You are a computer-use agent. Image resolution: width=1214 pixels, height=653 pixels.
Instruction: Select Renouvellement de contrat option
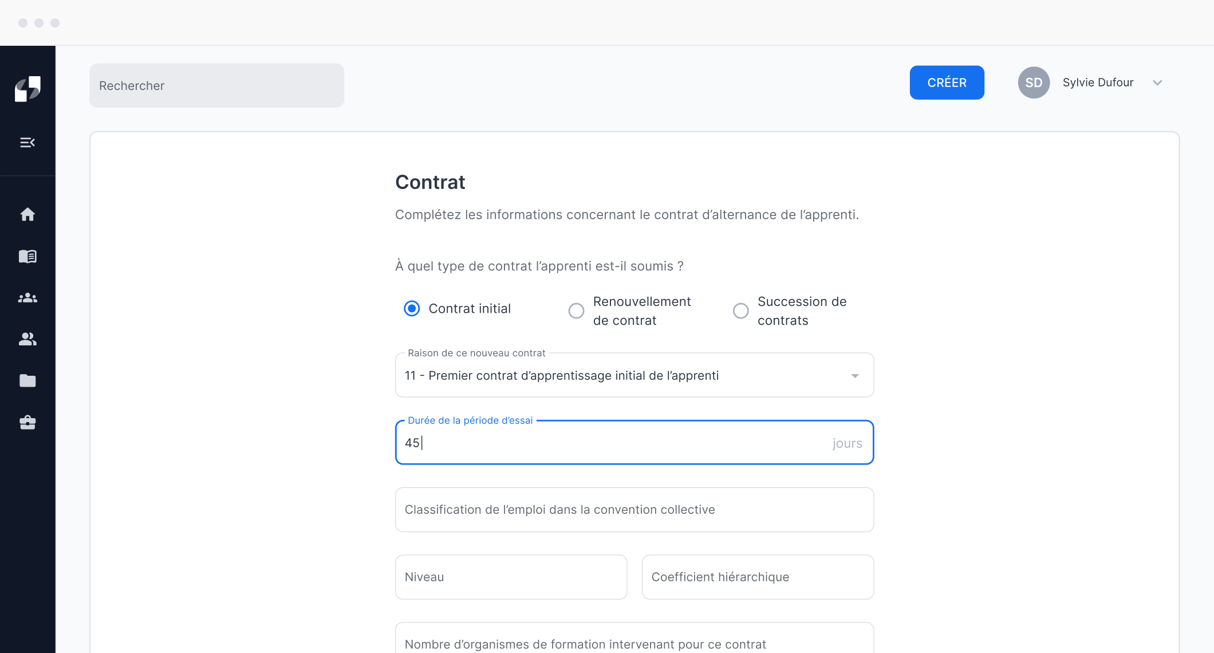tap(576, 311)
